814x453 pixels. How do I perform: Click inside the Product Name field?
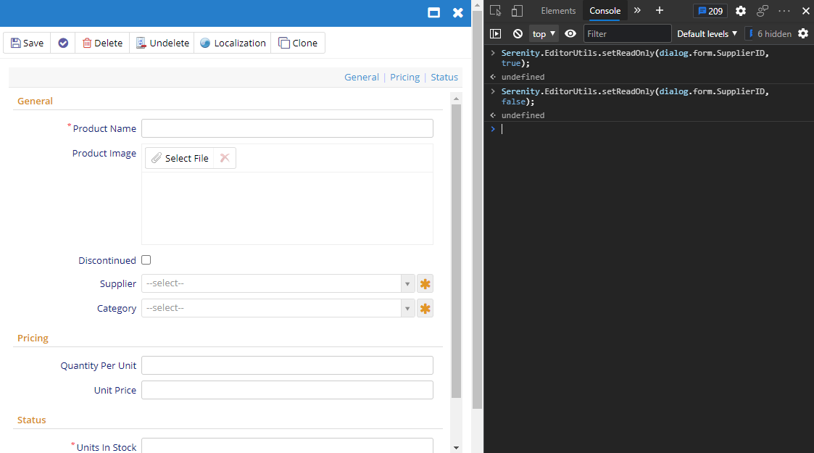[x=287, y=128]
